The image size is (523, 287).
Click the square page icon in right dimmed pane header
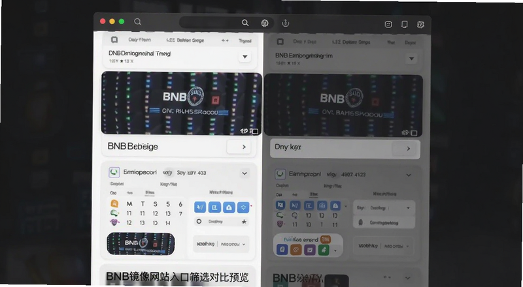[x=280, y=42]
